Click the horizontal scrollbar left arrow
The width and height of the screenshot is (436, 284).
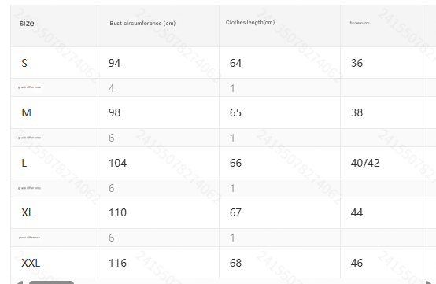click(x=20, y=282)
